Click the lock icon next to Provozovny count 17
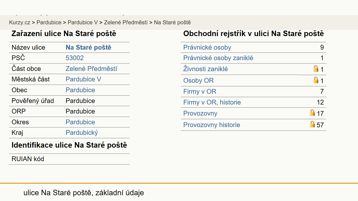Viewport: 358px width, 201px height. point(312,113)
